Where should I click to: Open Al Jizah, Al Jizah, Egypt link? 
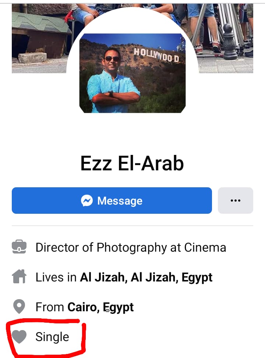click(x=146, y=277)
